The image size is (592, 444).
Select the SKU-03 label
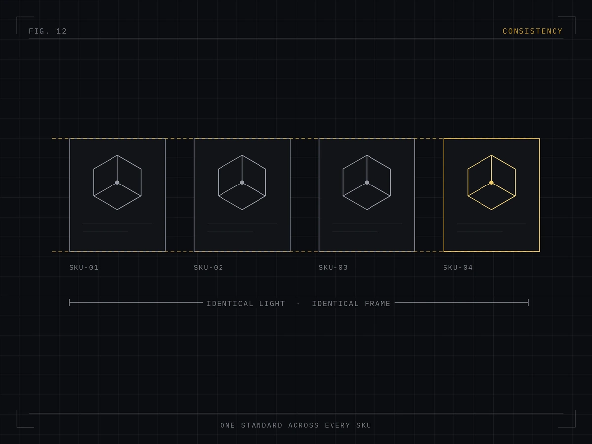click(333, 268)
